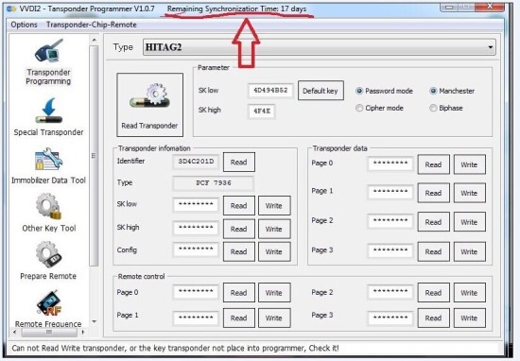Click Remote control Page 3 field
This screenshot has height=361, width=520.
[390, 318]
